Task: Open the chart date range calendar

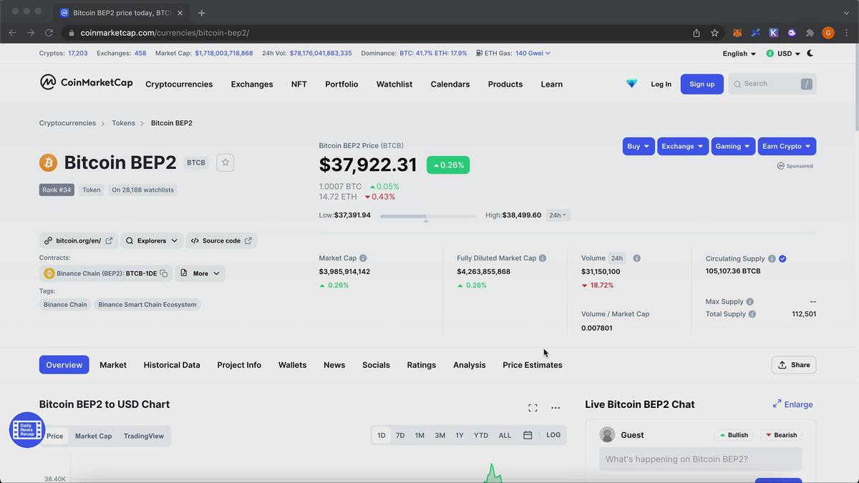Action: [x=528, y=435]
